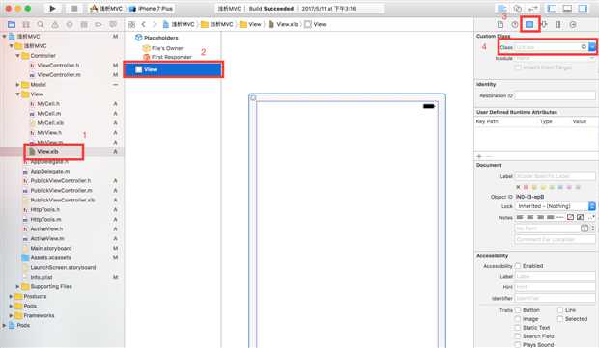The height and width of the screenshot is (348, 599).
Task: Open the Breakpoint navigator icon
Action: 99,24
